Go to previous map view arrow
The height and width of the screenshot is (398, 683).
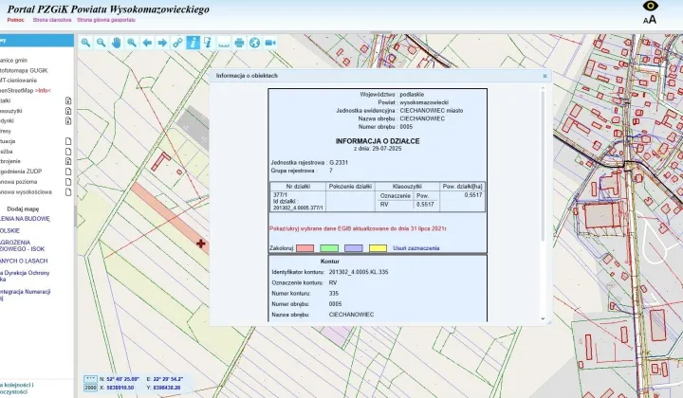coord(147,43)
